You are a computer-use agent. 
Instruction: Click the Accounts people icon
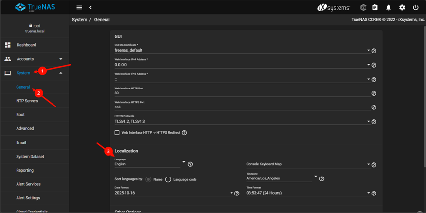[x=8, y=59]
